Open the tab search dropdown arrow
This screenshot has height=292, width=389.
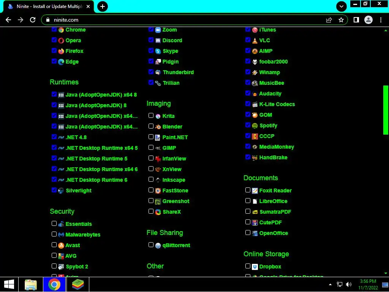pyautogui.click(x=342, y=6)
